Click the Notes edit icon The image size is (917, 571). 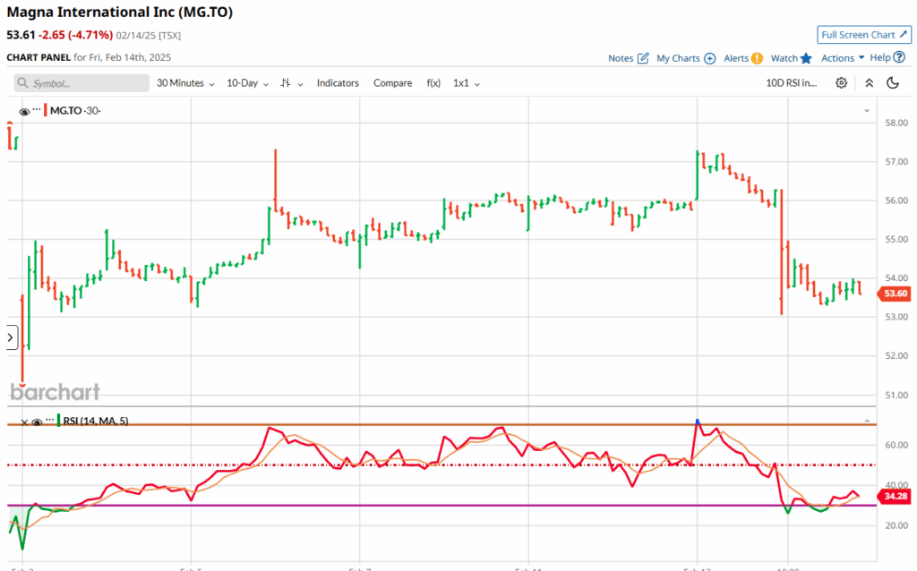[642, 58]
